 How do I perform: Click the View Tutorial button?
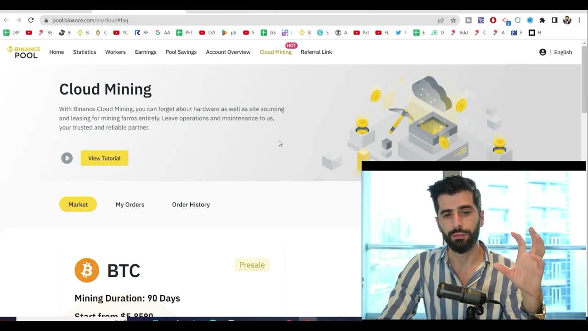tap(104, 158)
